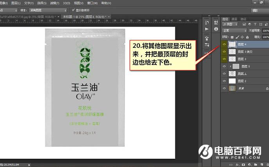Hide layer 图层 5 eye icon
The height and width of the screenshot is (167, 269).
(224, 66)
